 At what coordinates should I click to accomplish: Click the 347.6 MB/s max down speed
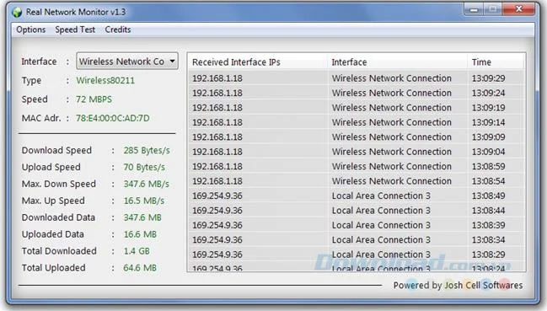click(x=146, y=184)
